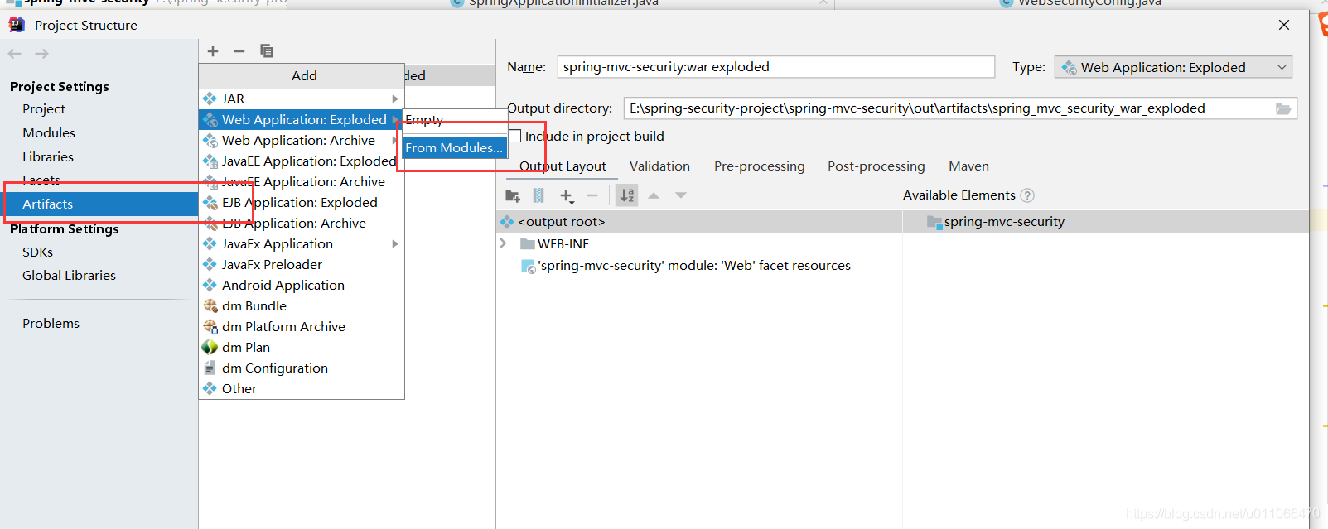Open Facets in Project Settings
Image resolution: width=1328 pixels, height=529 pixels.
click(41, 180)
